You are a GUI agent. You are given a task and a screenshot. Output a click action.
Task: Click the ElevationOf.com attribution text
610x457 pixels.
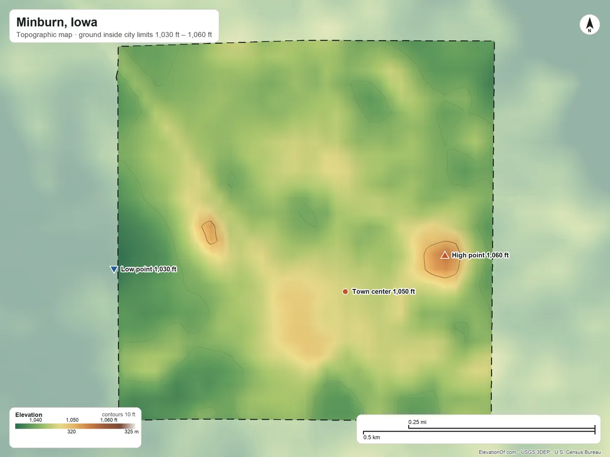click(x=498, y=452)
